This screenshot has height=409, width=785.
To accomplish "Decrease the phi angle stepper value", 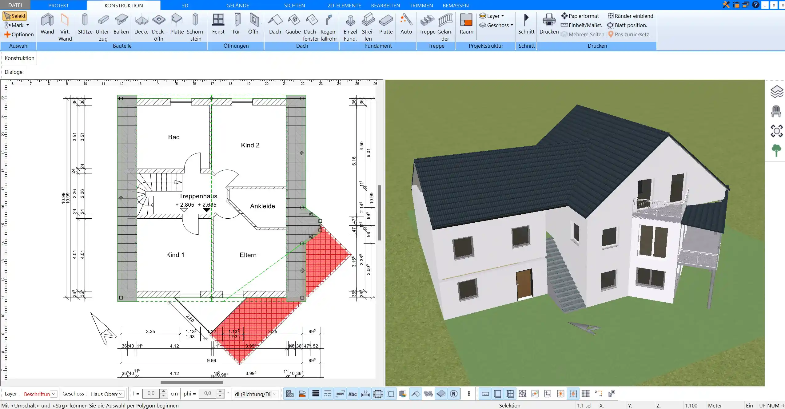I will (x=220, y=396).
